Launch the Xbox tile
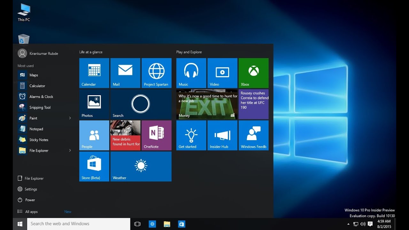 pyautogui.click(x=254, y=73)
